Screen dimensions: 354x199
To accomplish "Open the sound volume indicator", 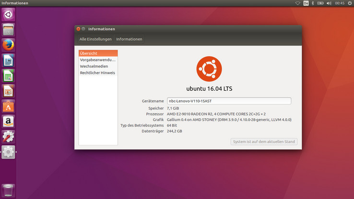I will (x=329, y=3).
